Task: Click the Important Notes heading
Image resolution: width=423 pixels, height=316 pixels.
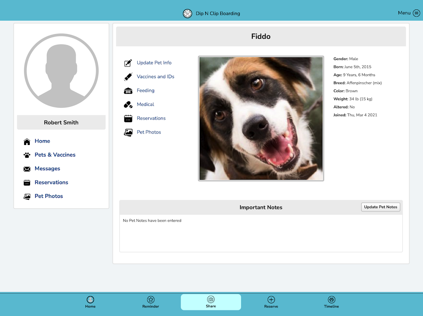Action: [x=261, y=207]
